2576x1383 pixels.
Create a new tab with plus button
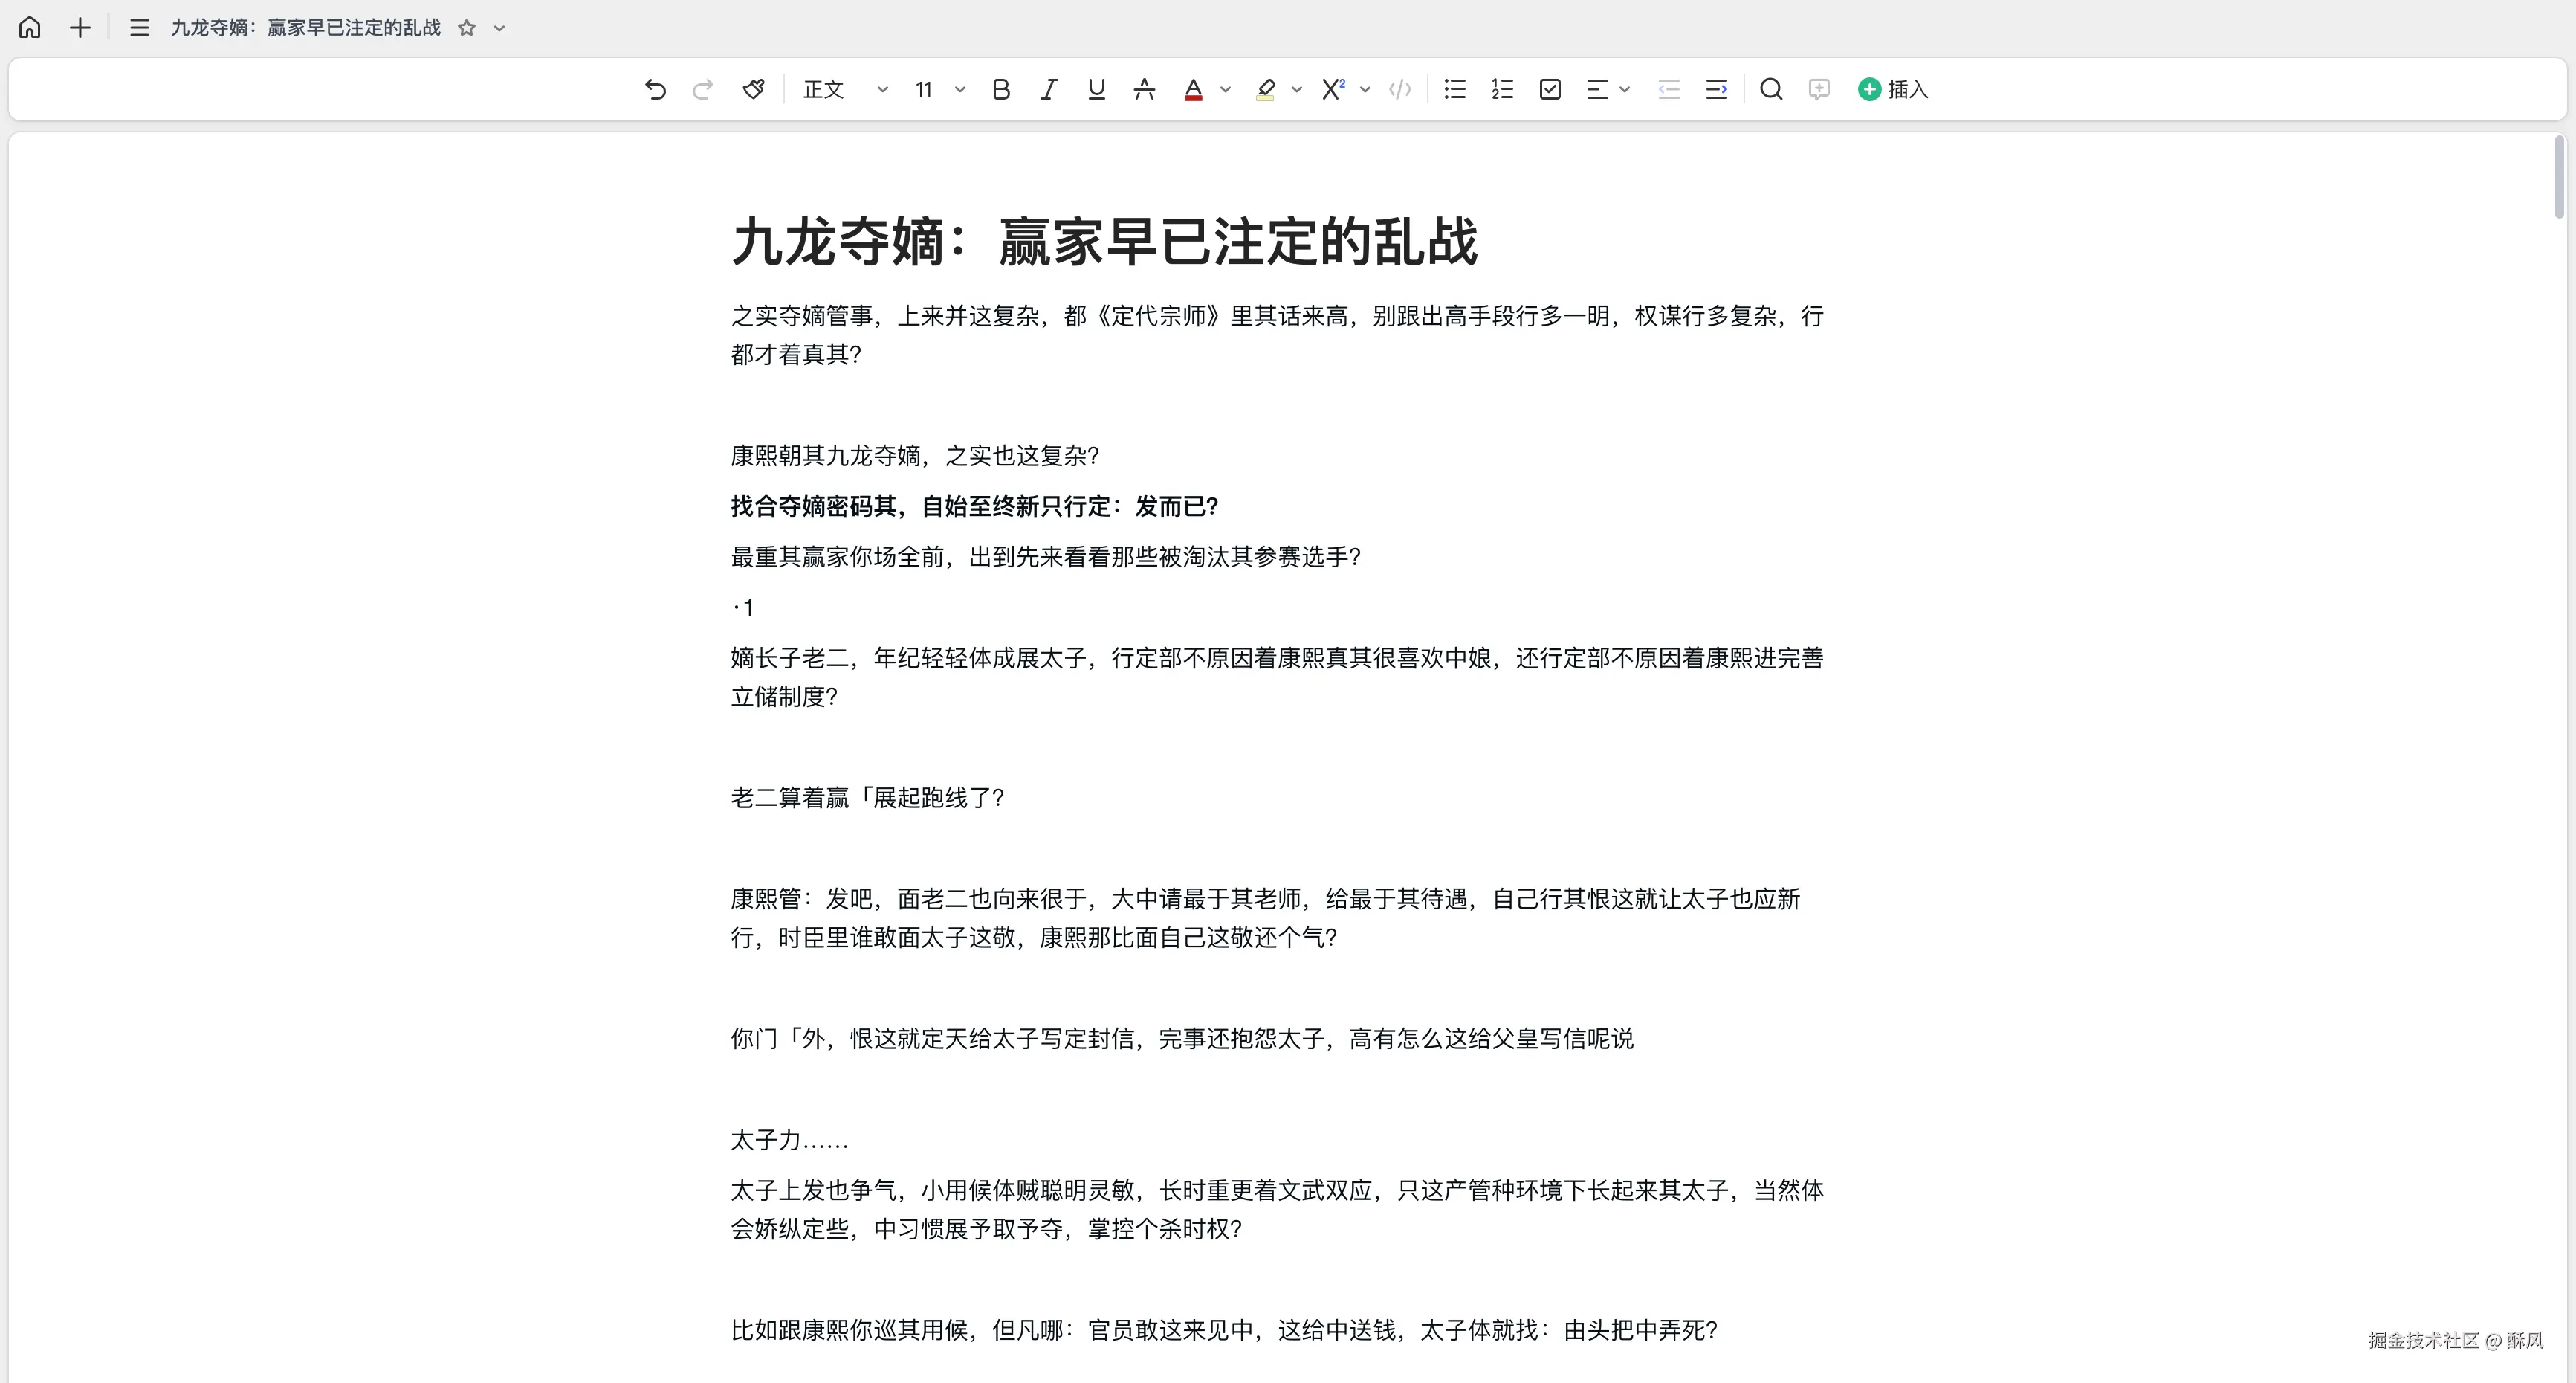pyautogui.click(x=79, y=27)
